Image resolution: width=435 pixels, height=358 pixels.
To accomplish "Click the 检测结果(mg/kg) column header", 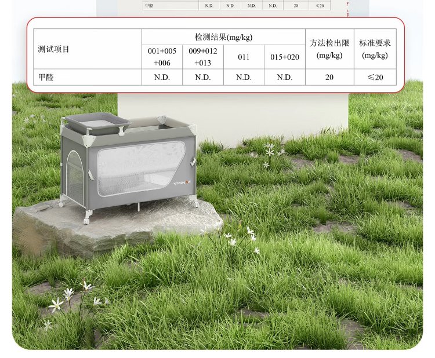I will (x=223, y=37).
